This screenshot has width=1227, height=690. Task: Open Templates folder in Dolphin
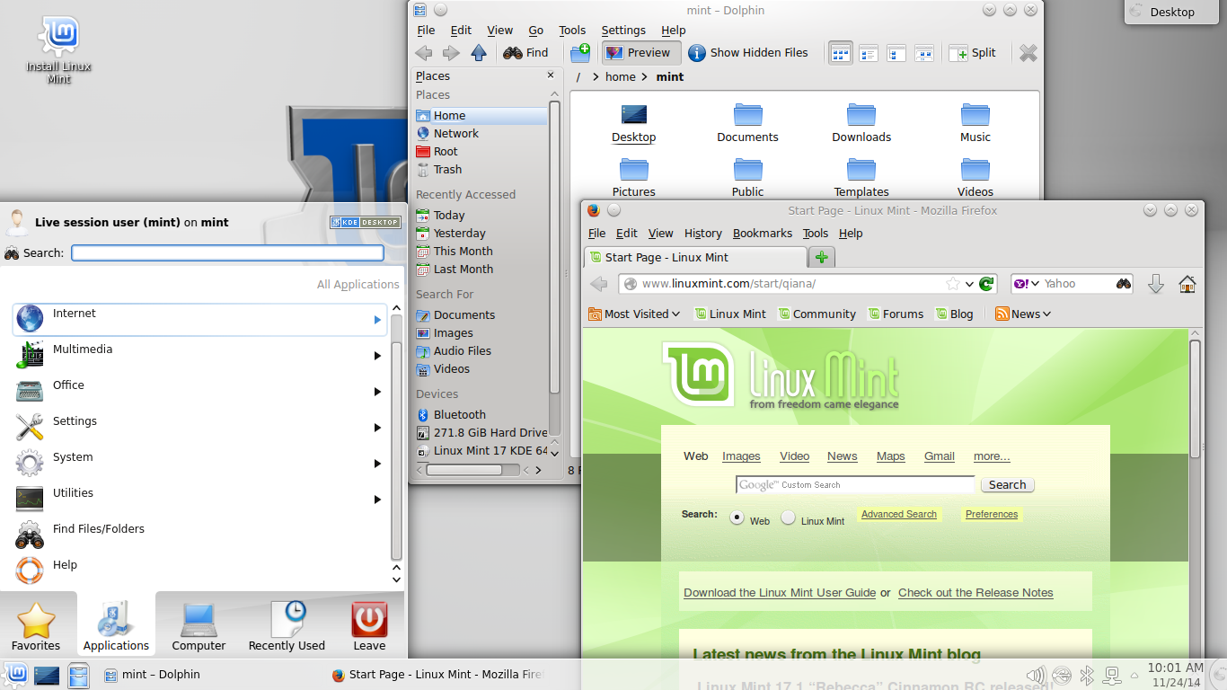[x=861, y=177]
